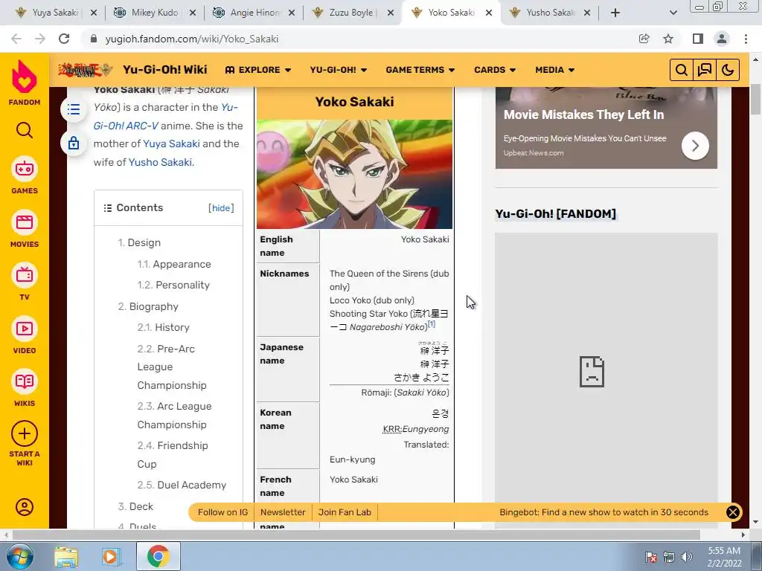Viewport: 762px width, 571px height.
Task: Close the Bingebot banner
Action: [733, 512]
